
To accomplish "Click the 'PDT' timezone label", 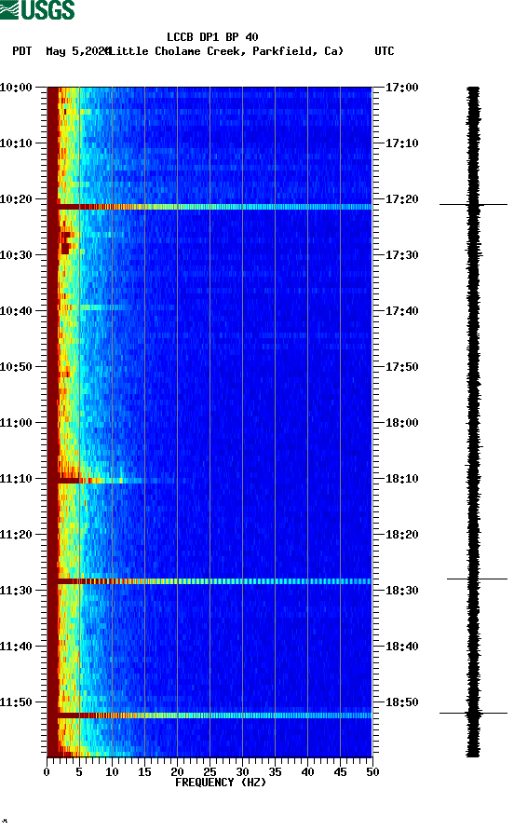I will 22,51.
